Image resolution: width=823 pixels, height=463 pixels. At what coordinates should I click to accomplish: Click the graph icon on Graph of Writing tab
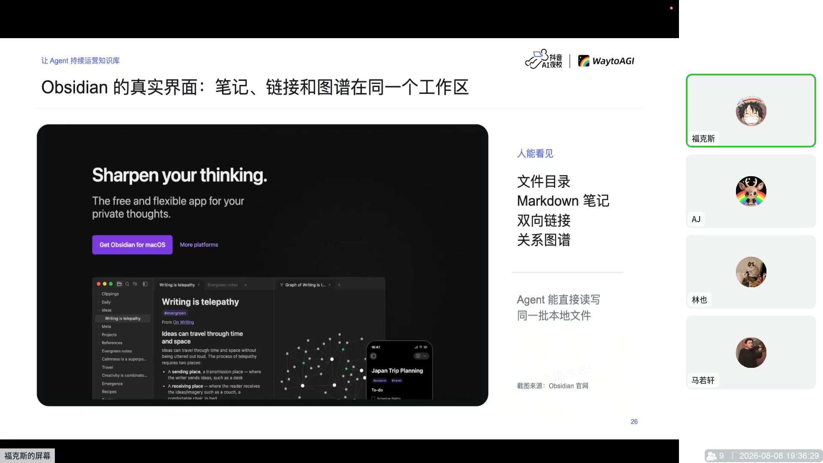[x=282, y=285]
